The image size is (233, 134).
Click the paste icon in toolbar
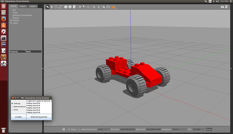pos(98,7)
